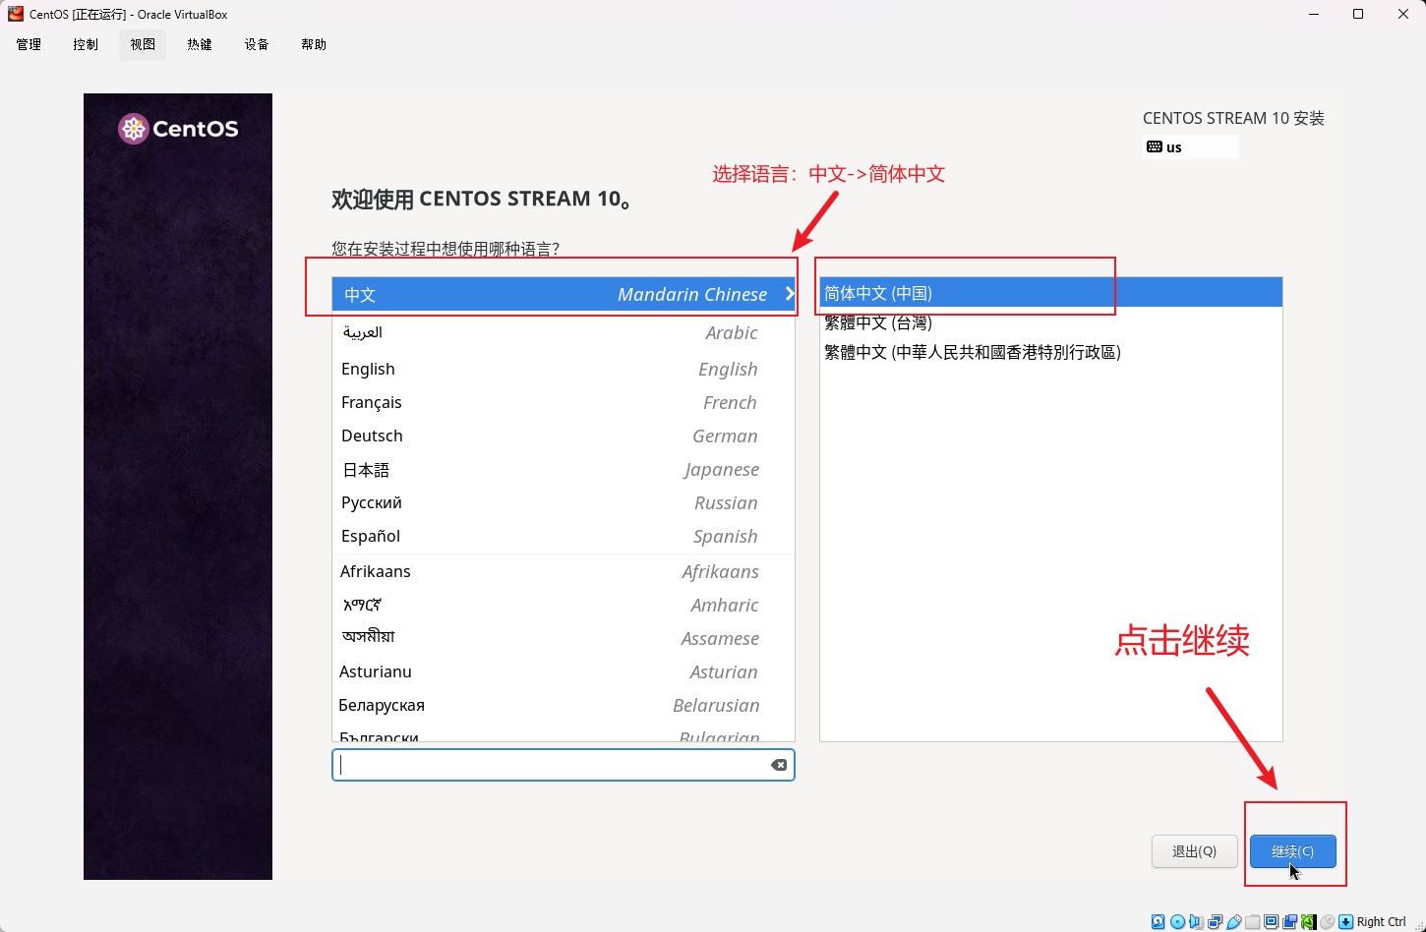The image size is (1426, 932).
Task: Clear the language search box with the X icon
Action: (x=779, y=765)
